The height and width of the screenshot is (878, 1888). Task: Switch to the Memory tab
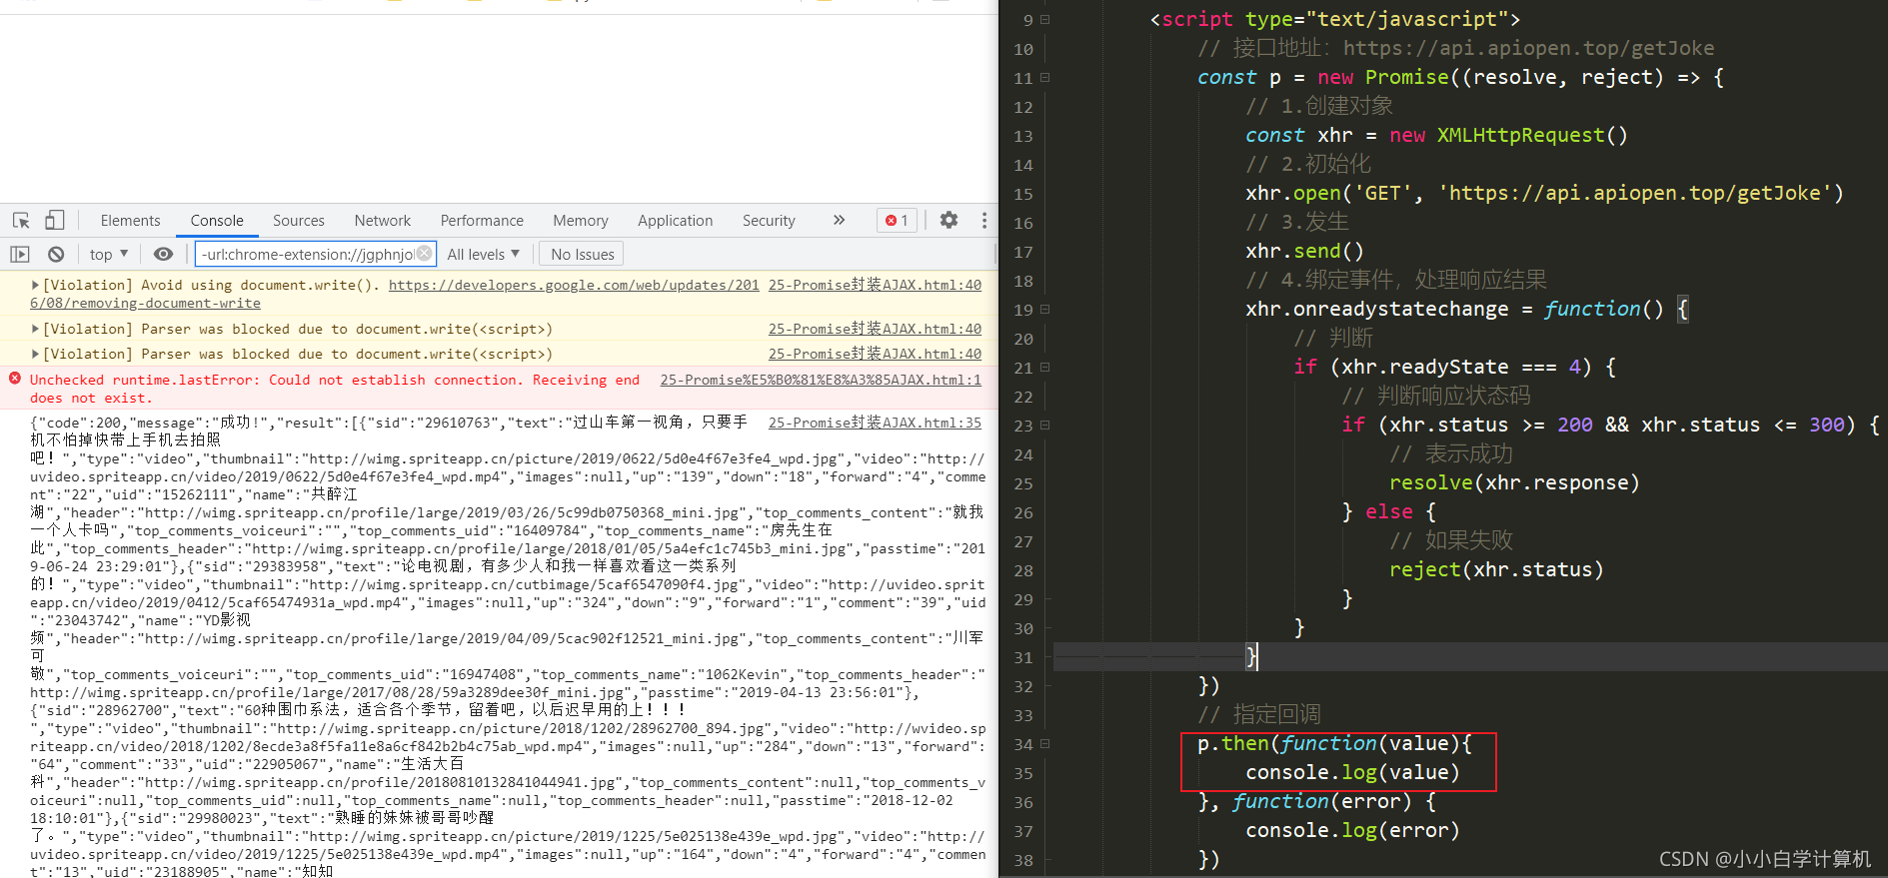click(x=581, y=221)
